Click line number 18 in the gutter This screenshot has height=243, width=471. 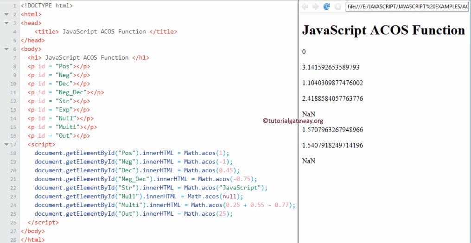point(13,153)
